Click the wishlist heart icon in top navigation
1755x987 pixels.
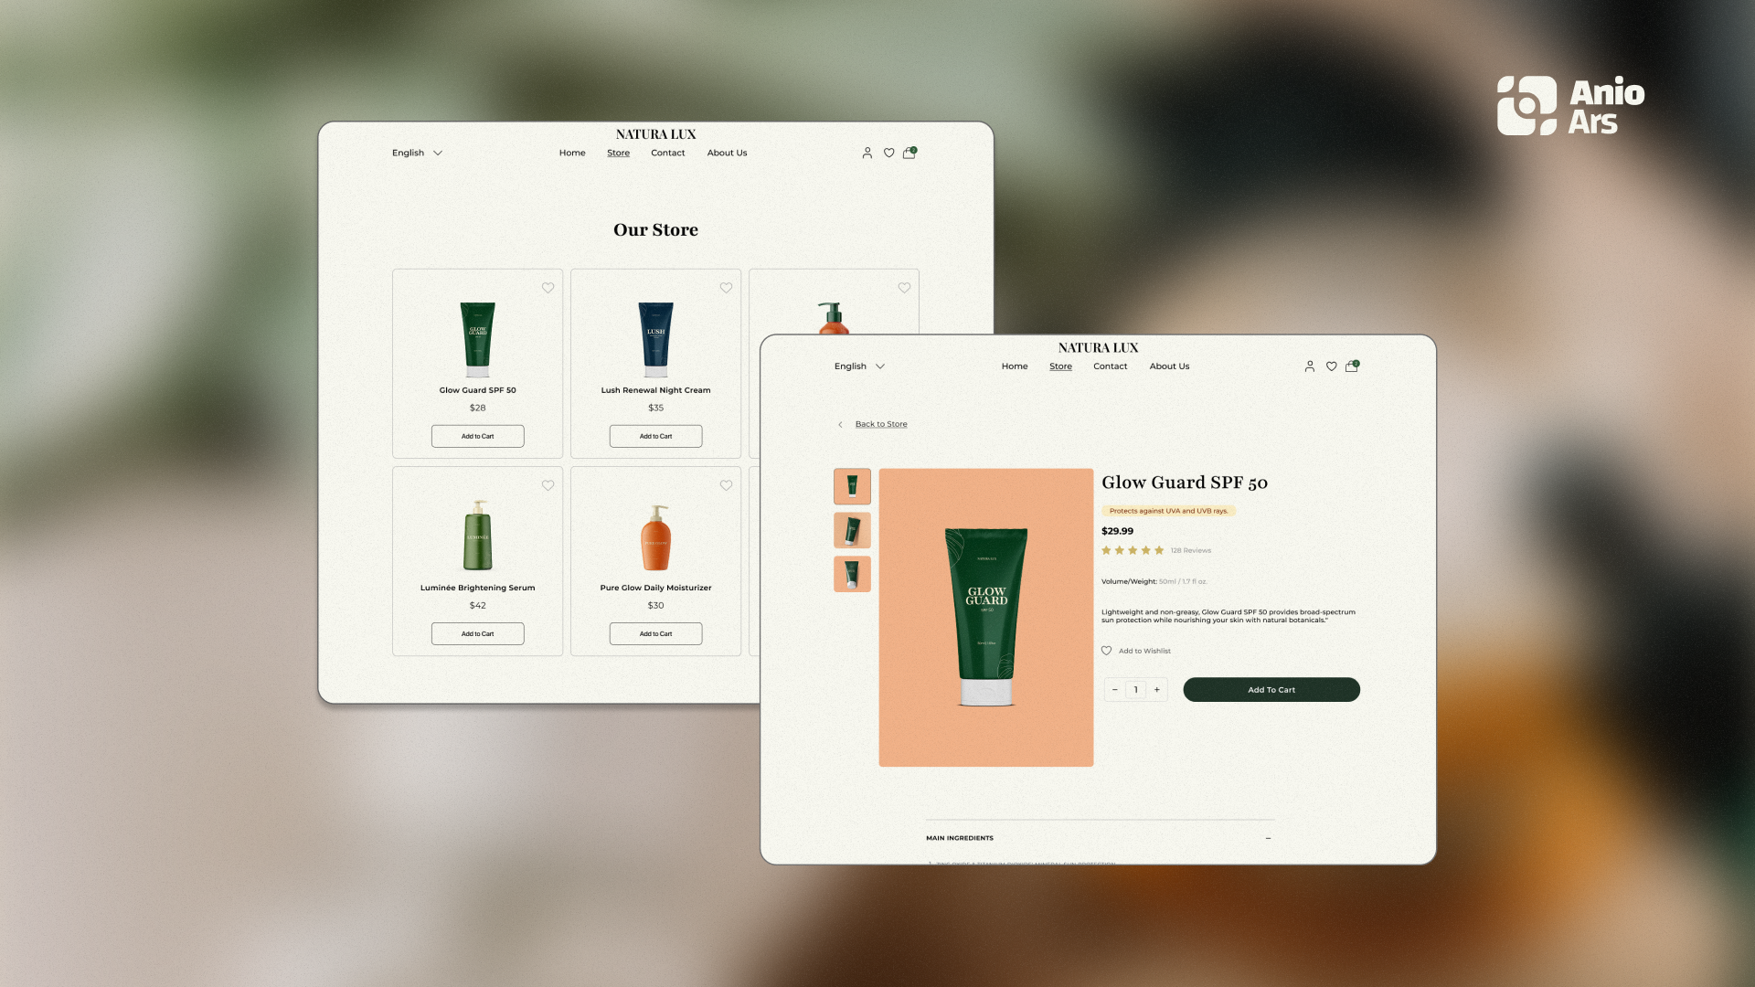pyautogui.click(x=1331, y=366)
